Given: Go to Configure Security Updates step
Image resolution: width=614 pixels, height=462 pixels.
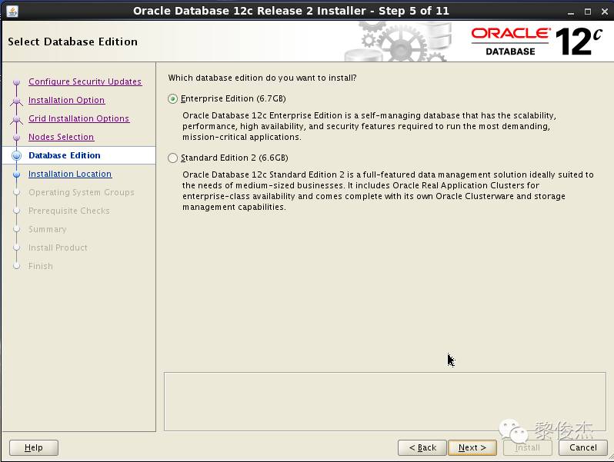Looking at the screenshot, I should click(85, 81).
